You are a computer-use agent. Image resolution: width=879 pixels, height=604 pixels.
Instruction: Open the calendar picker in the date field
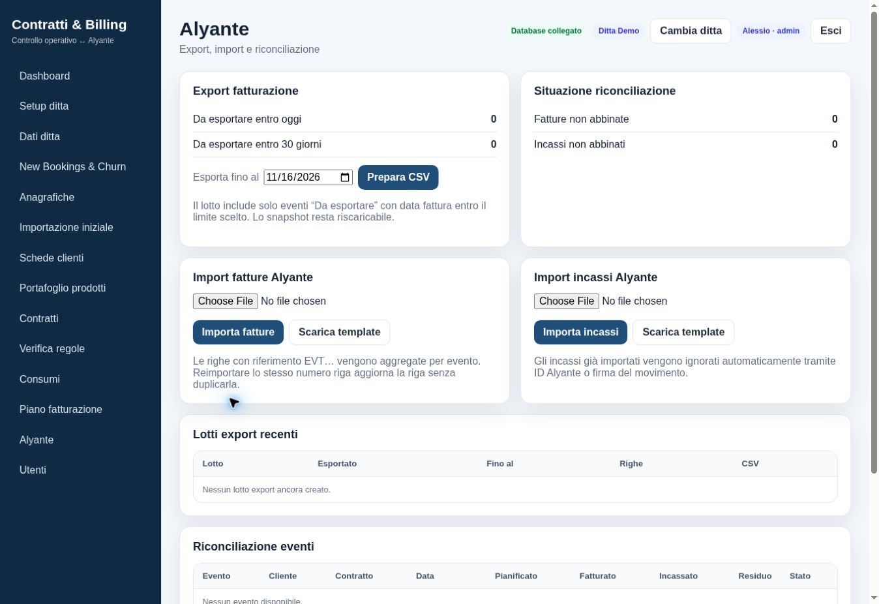[345, 177]
